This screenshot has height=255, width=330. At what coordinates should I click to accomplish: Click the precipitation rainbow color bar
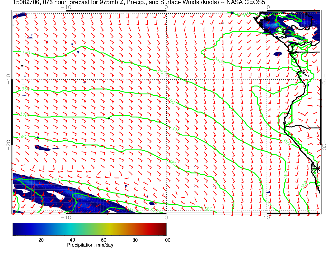click(89, 229)
